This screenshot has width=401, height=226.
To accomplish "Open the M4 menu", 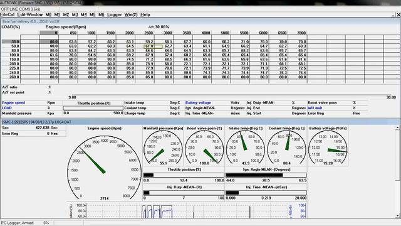I will pos(83,14).
